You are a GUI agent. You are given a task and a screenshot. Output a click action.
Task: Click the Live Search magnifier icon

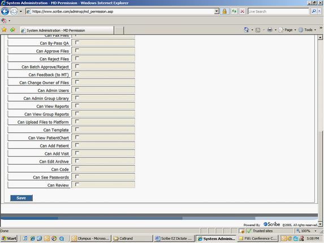[314, 11]
